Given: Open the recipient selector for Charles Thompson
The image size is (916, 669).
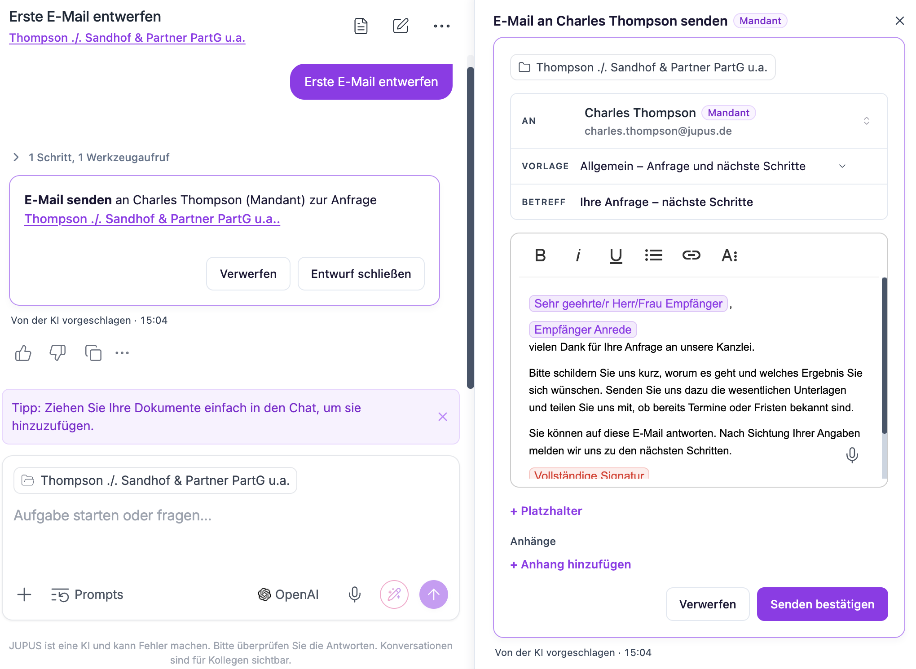Looking at the screenshot, I should [699, 121].
